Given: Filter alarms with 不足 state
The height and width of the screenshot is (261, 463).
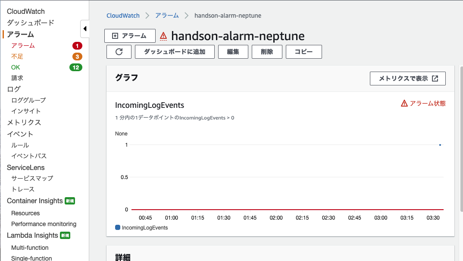Looking at the screenshot, I should [17, 57].
